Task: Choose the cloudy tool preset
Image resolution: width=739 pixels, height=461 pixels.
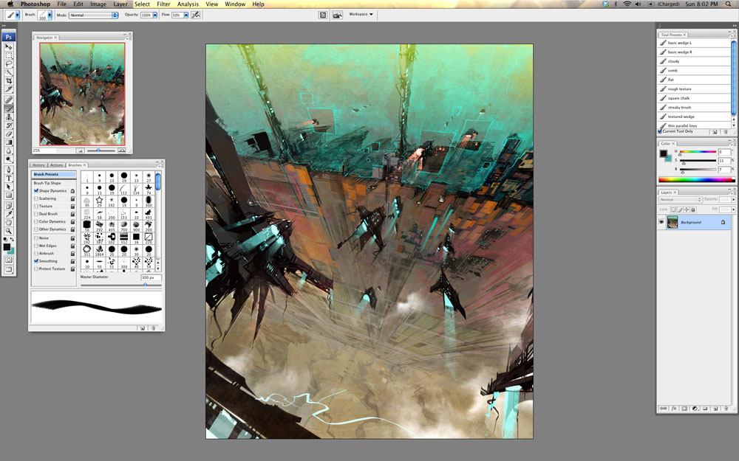Action: [x=694, y=61]
